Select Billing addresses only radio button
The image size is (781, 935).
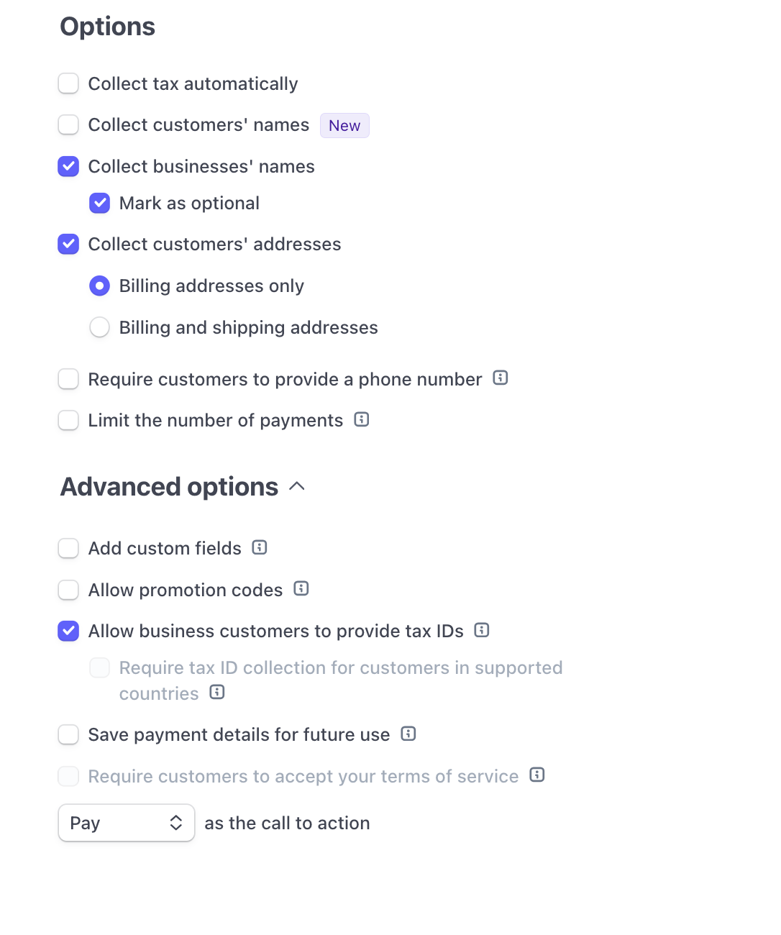tap(99, 286)
